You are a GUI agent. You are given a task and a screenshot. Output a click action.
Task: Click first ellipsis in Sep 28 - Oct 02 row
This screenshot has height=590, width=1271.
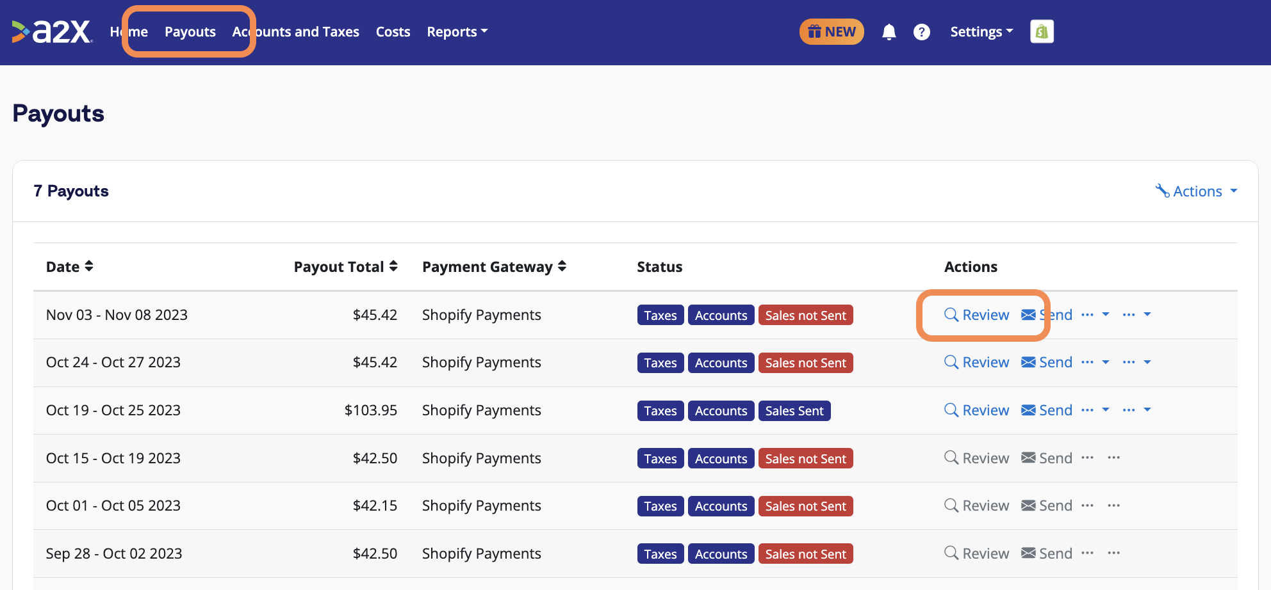tap(1088, 553)
